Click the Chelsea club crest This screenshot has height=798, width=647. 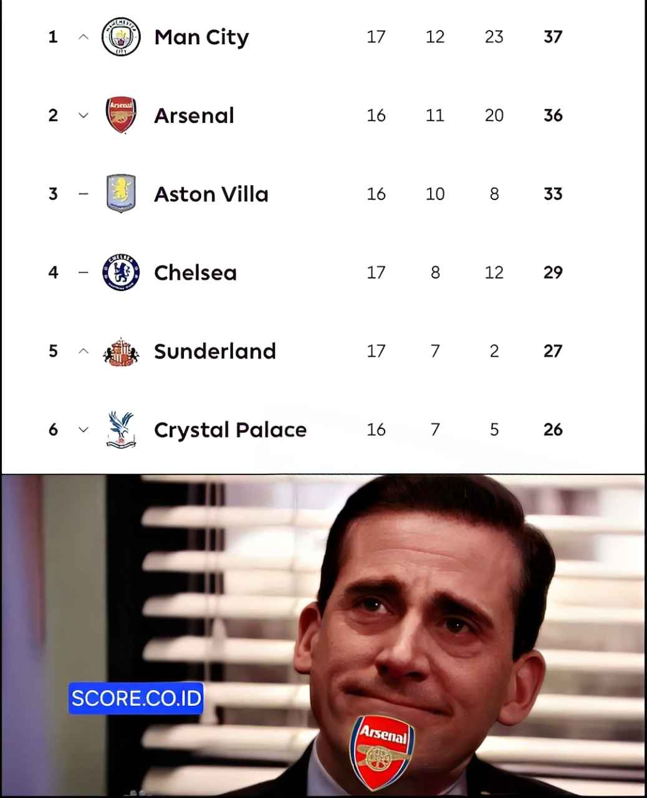(121, 272)
